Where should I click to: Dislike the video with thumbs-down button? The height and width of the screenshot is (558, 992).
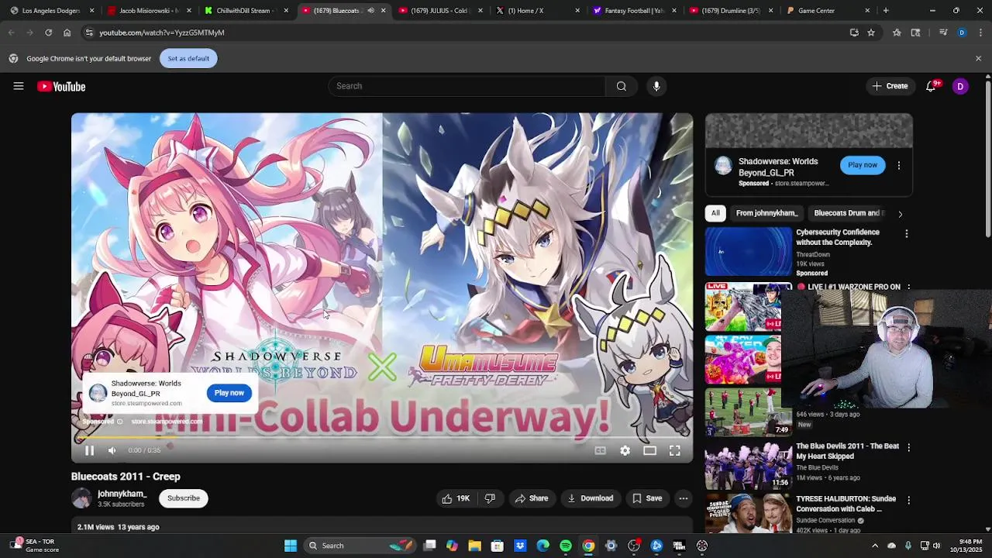tap(490, 498)
